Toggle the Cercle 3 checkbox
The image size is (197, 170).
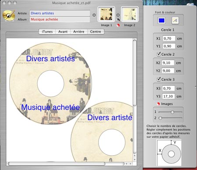[159, 79]
